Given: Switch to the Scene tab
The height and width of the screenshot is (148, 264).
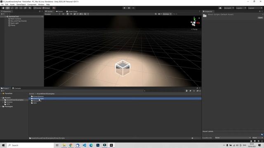Looking at the screenshot, I should tap(49, 12).
